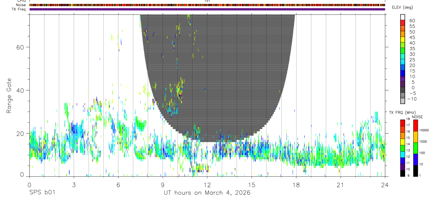The width and height of the screenshot is (433, 200).
Task: Click the '35' label on the ELEV colorbar
Action: [x=412, y=49]
